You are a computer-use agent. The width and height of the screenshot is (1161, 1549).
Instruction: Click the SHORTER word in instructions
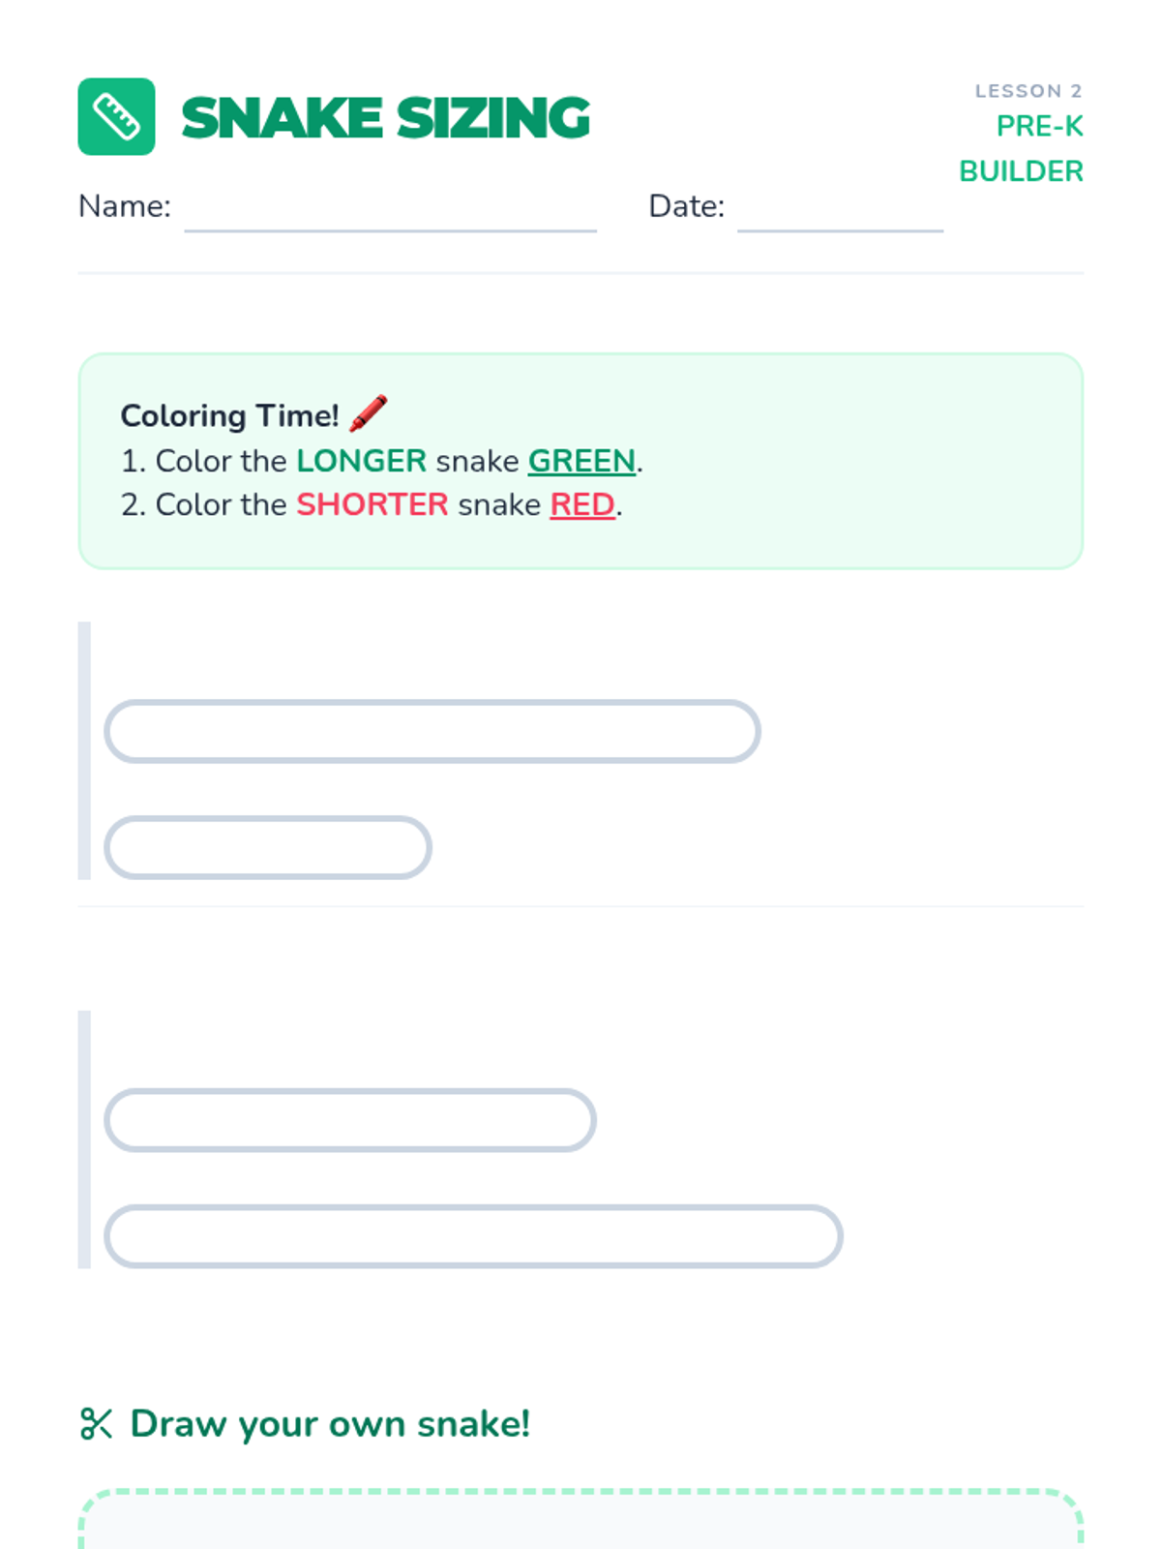372,504
